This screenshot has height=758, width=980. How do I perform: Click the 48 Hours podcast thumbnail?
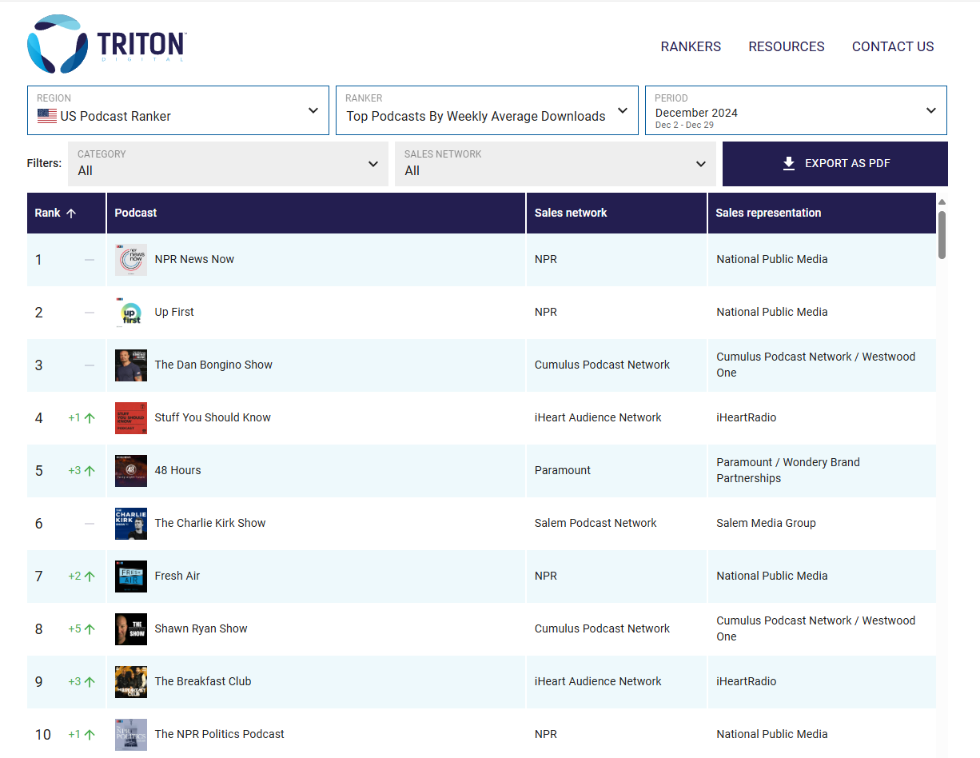pos(131,471)
